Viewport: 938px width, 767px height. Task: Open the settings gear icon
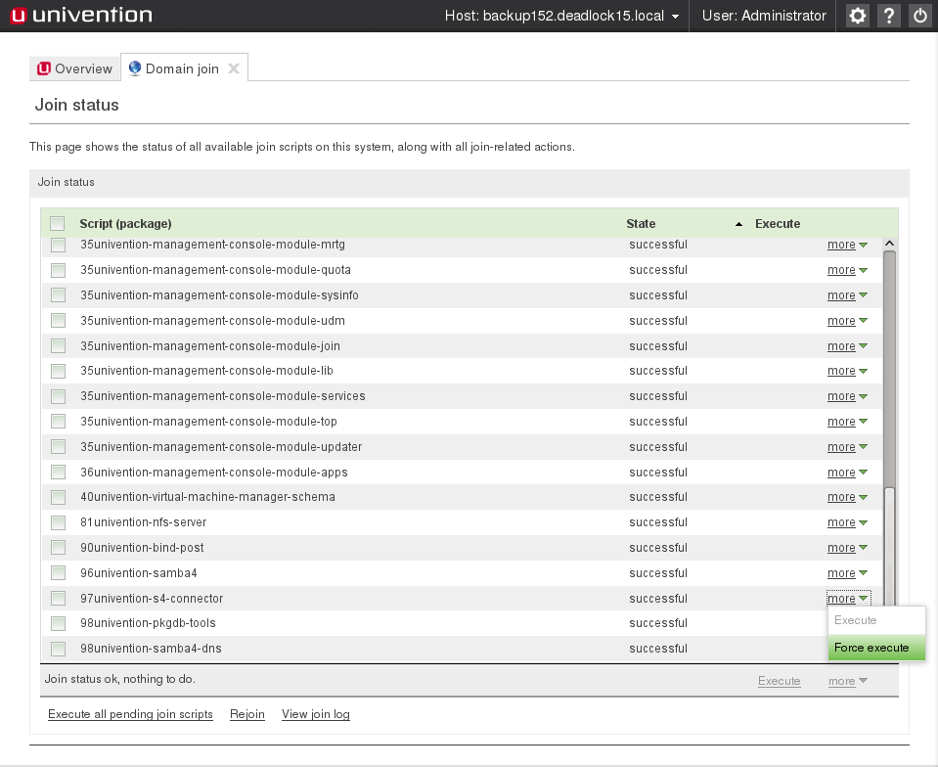(x=858, y=16)
